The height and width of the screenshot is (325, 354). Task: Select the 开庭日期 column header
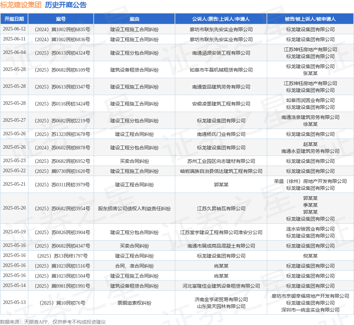[x=14, y=19]
